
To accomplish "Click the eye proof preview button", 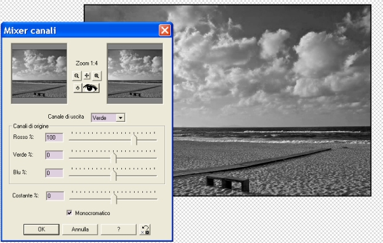I will [x=91, y=88].
